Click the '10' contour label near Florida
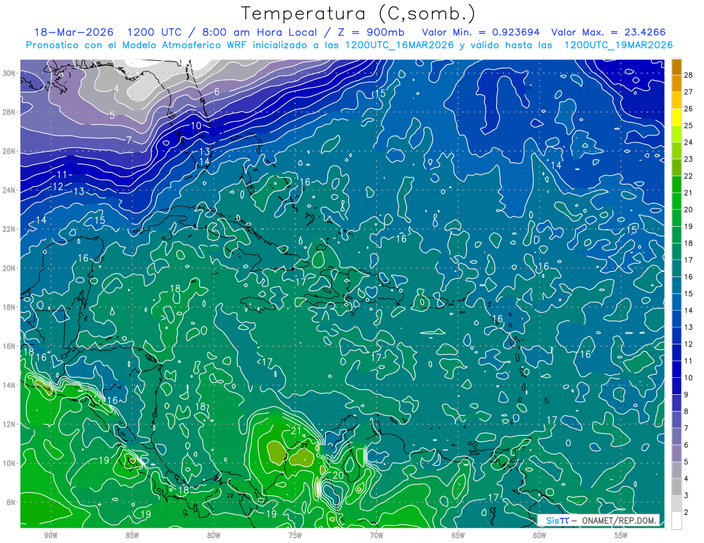This screenshot has width=704, height=543. pyautogui.click(x=196, y=126)
